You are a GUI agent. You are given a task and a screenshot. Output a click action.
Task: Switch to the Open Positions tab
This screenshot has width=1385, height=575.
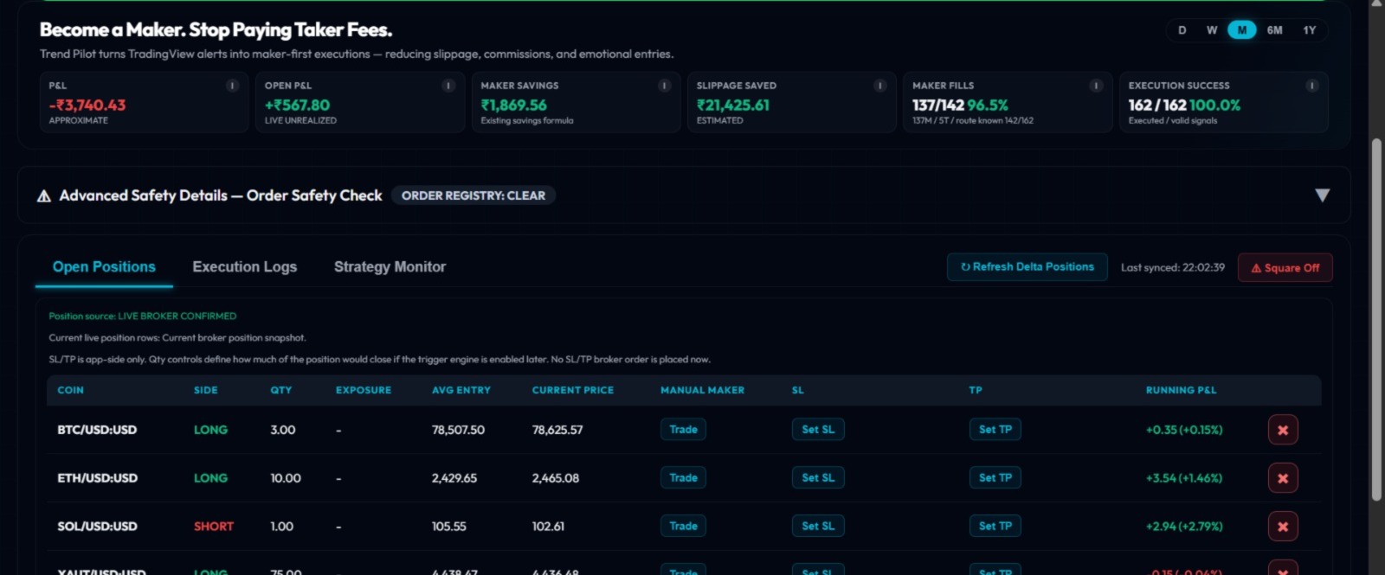[104, 267]
